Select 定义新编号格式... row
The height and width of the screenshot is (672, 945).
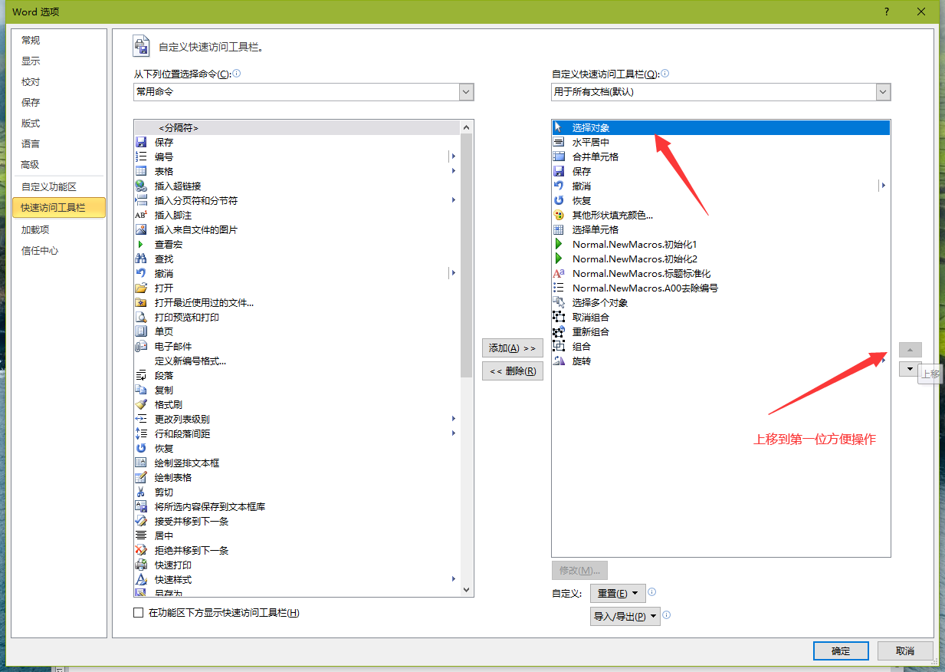click(297, 361)
